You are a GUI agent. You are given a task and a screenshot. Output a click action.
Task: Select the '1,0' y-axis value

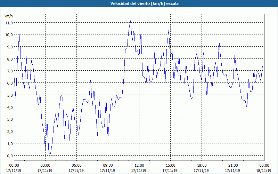[x=10, y=143]
